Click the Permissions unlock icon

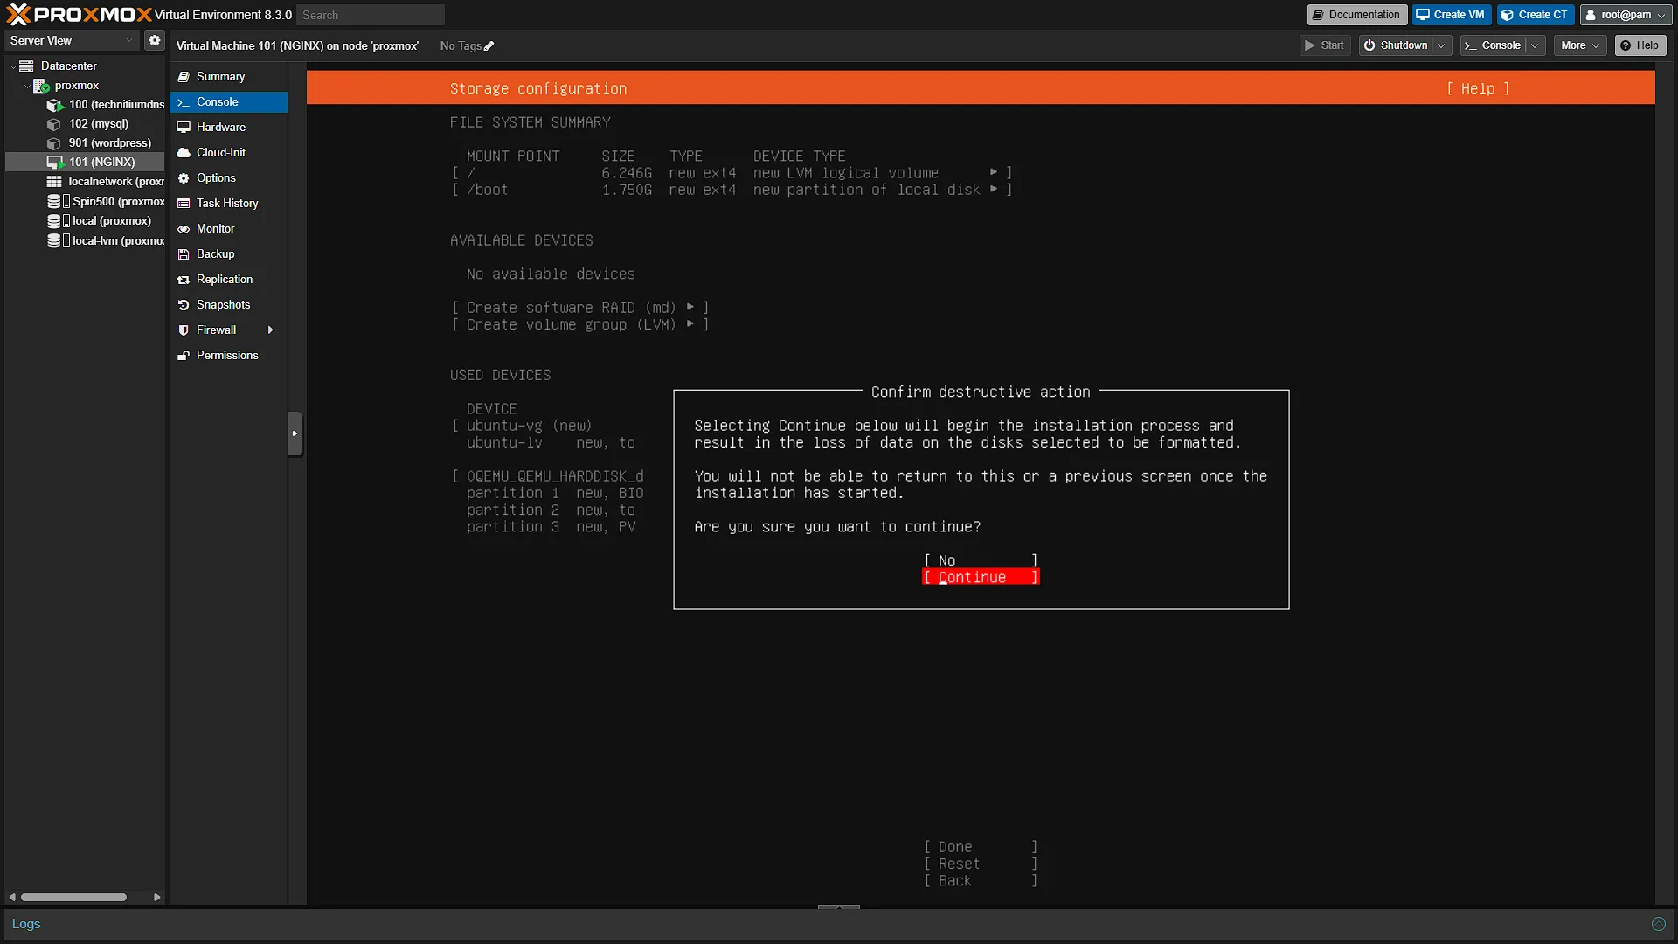184,356
